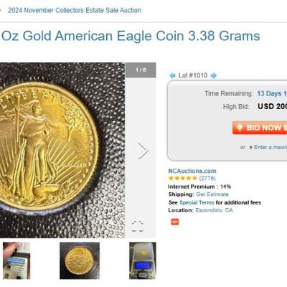The image size is (287, 287).
Task: Select the hand-holding-coin-card thumbnail
Action: click(17, 260)
